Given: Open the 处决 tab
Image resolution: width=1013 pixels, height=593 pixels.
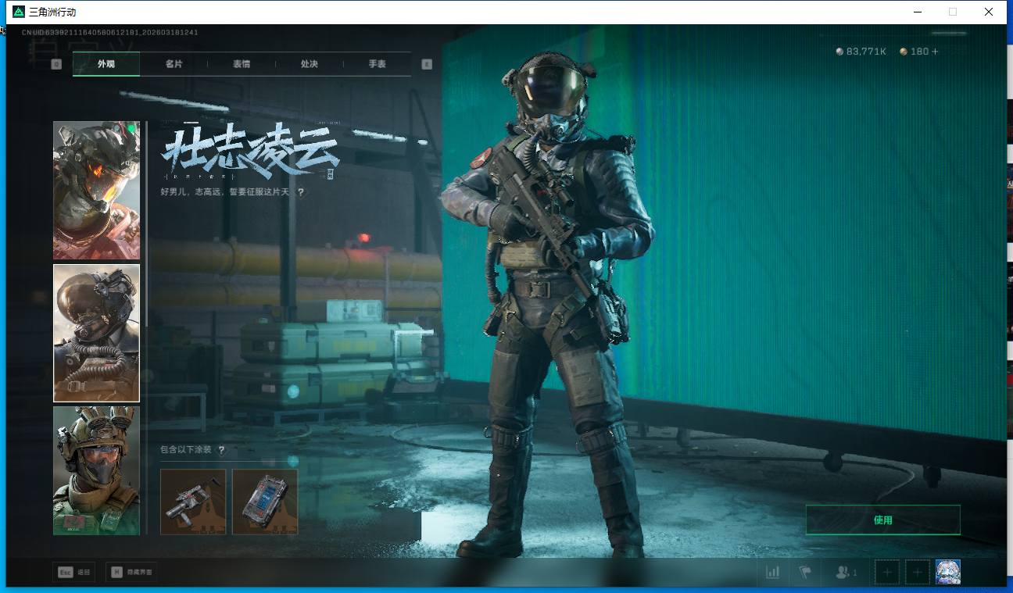Looking at the screenshot, I should [x=309, y=64].
